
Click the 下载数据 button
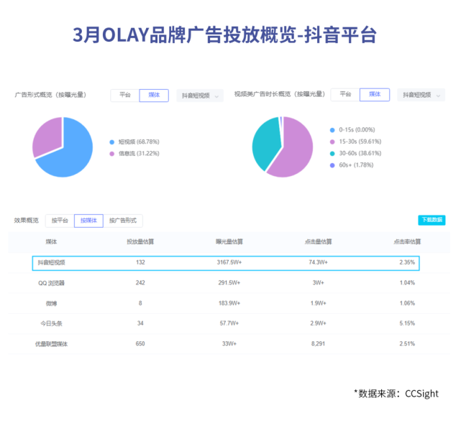[432, 220]
